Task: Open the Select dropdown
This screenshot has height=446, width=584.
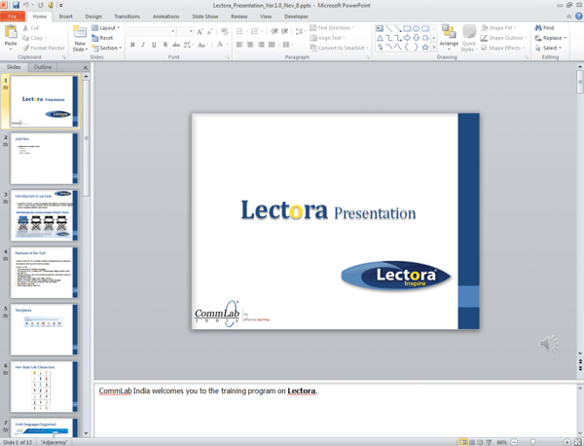Action: tap(548, 48)
